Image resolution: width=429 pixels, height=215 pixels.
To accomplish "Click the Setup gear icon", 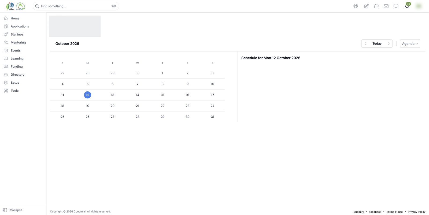I will [x=6, y=83].
